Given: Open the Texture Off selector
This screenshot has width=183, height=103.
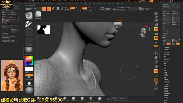Looking at the screenshot, I should tap(29, 42).
